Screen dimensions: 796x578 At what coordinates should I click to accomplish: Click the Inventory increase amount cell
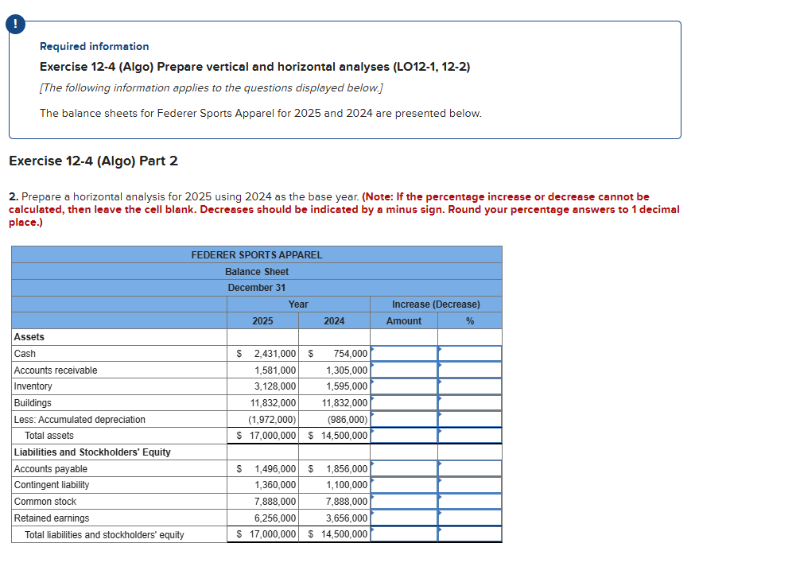[x=403, y=386]
